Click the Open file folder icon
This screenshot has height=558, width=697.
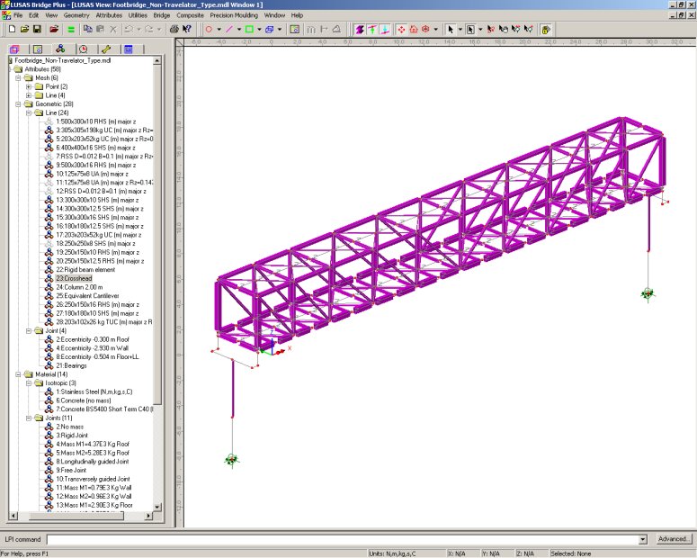pos(25,29)
